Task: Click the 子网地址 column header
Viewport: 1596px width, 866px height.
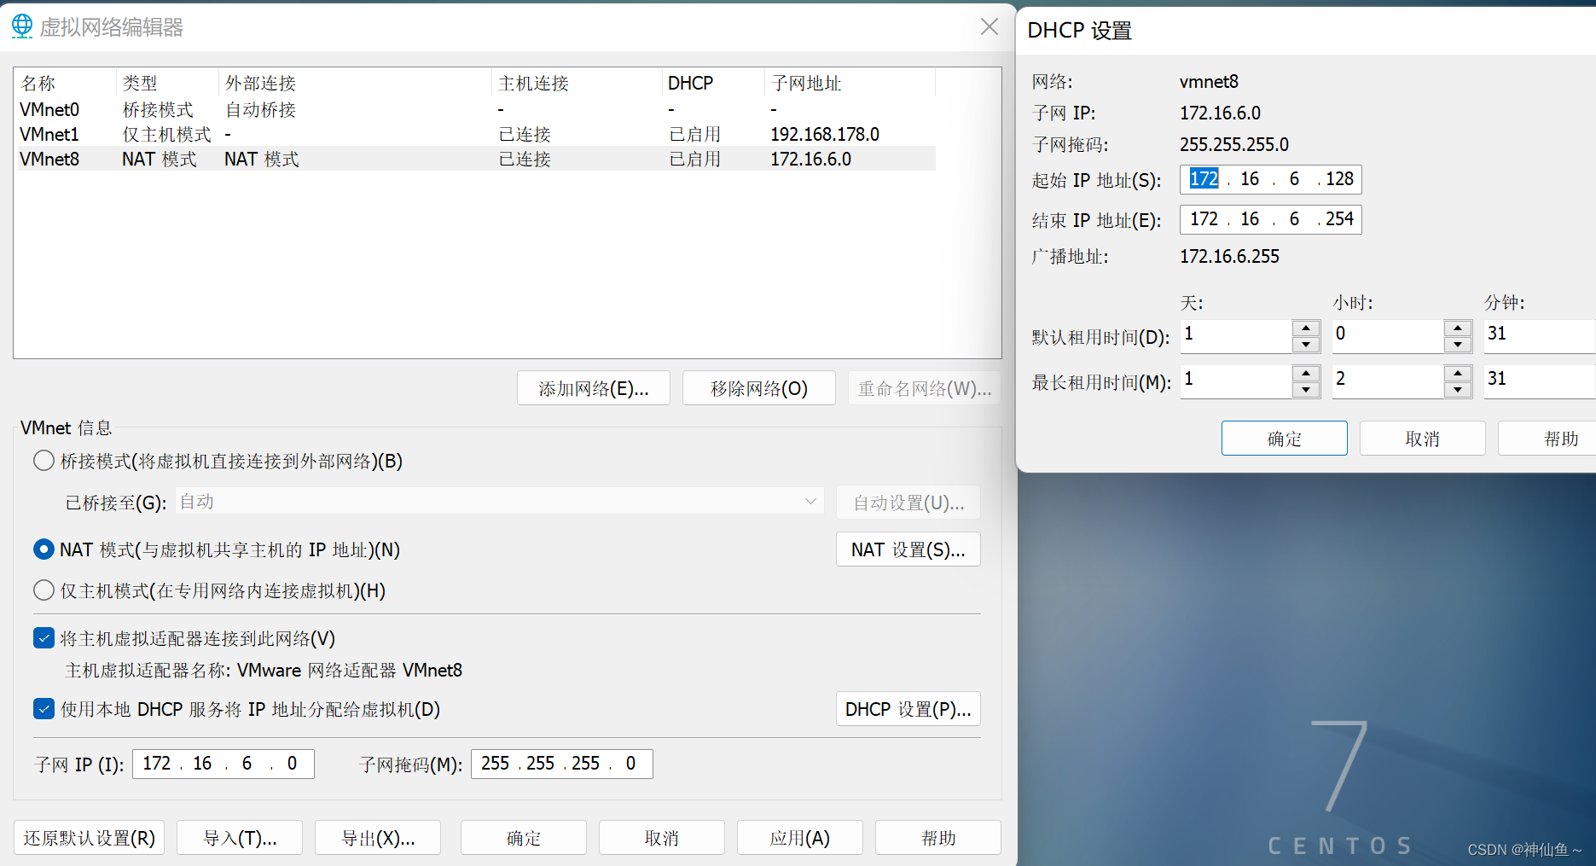Action: click(x=850, y=83)
